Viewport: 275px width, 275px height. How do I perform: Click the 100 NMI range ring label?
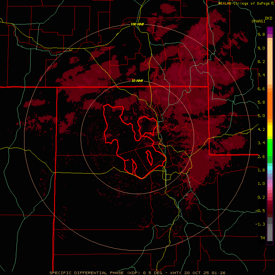pos(137,24)
